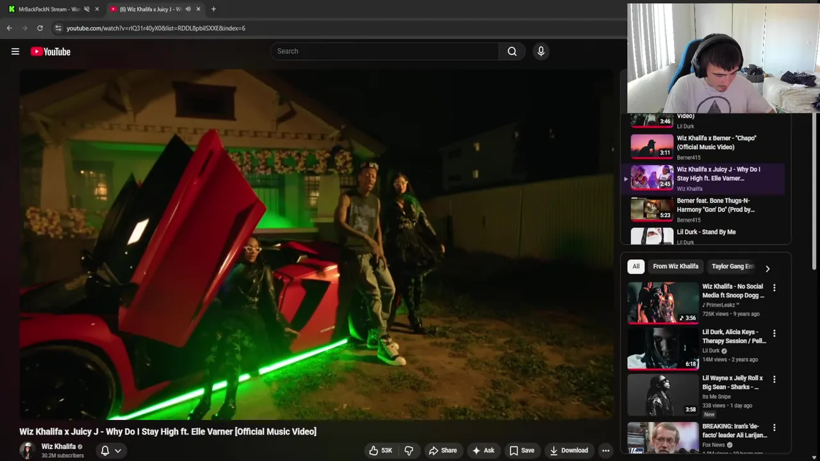Screen dimensions: 820x461
Task: Open Lil Wayne x Jelly Roll Sharks title
Action: pyautogui.click(x=732, y=383)
